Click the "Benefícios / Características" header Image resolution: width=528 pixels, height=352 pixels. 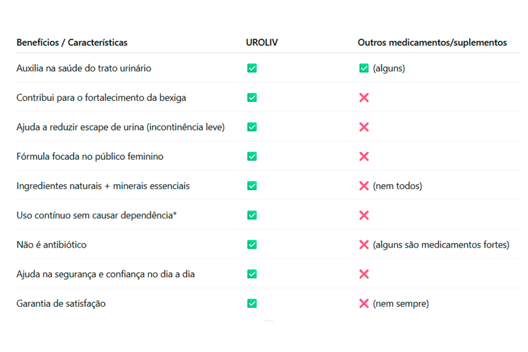tap(72, 42)
